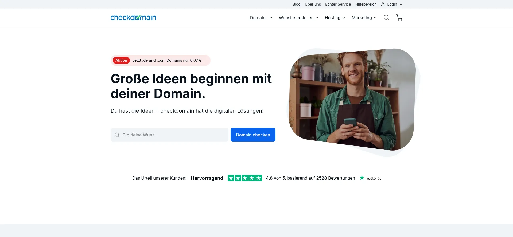This screenshot has height=237, width=513.
Task: Click the hero photo of man with phone
Action: 352,99
